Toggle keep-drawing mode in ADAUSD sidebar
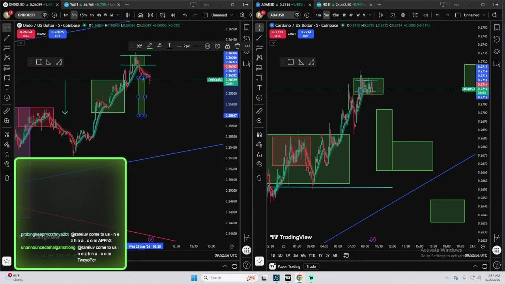 click(259, 144)
